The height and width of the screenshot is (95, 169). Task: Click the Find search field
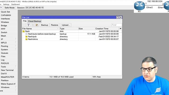click(116, 25)
